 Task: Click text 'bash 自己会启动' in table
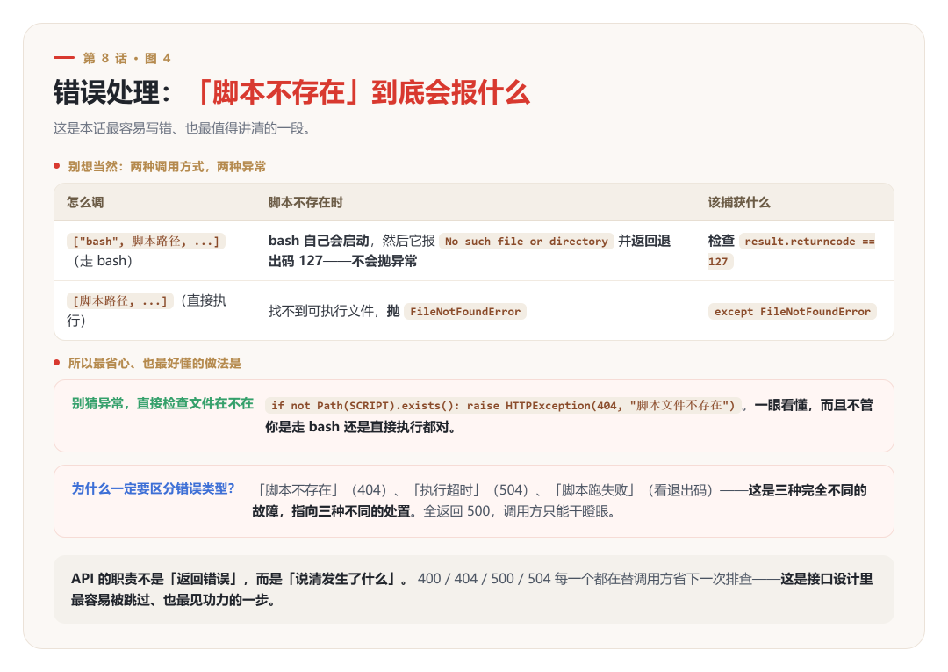click(319, 241)
